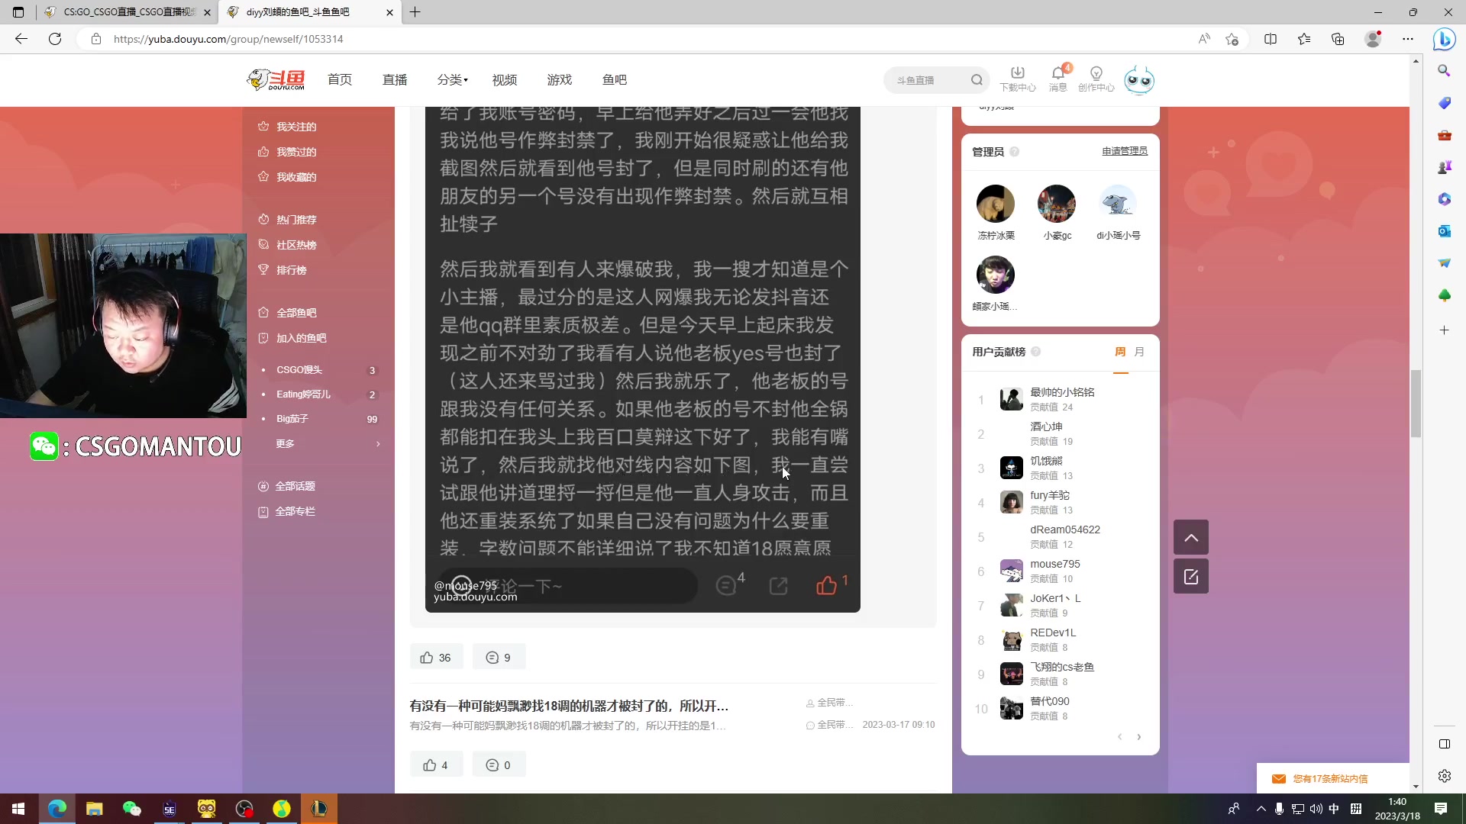Image resolution: width=1466 pixels, height=824 pixels.
Task: Open the floating compose post icon
Action: coord(1190,577)
